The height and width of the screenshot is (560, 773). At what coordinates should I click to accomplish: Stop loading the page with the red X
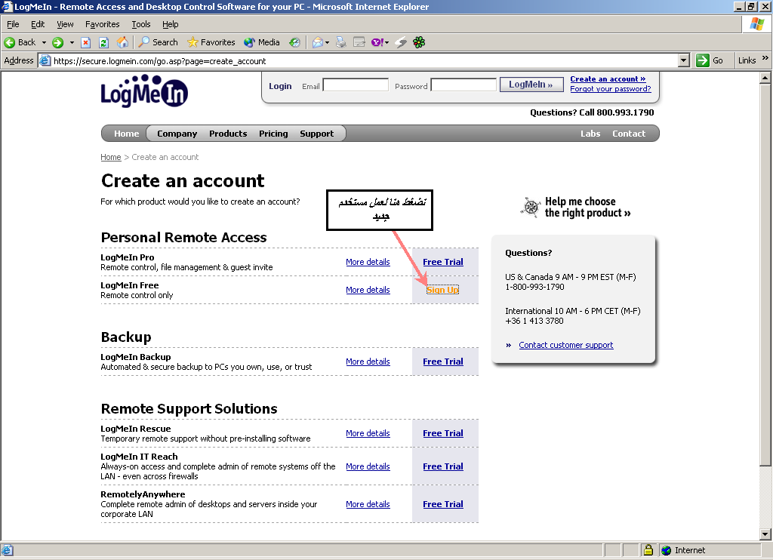(86, 42)
